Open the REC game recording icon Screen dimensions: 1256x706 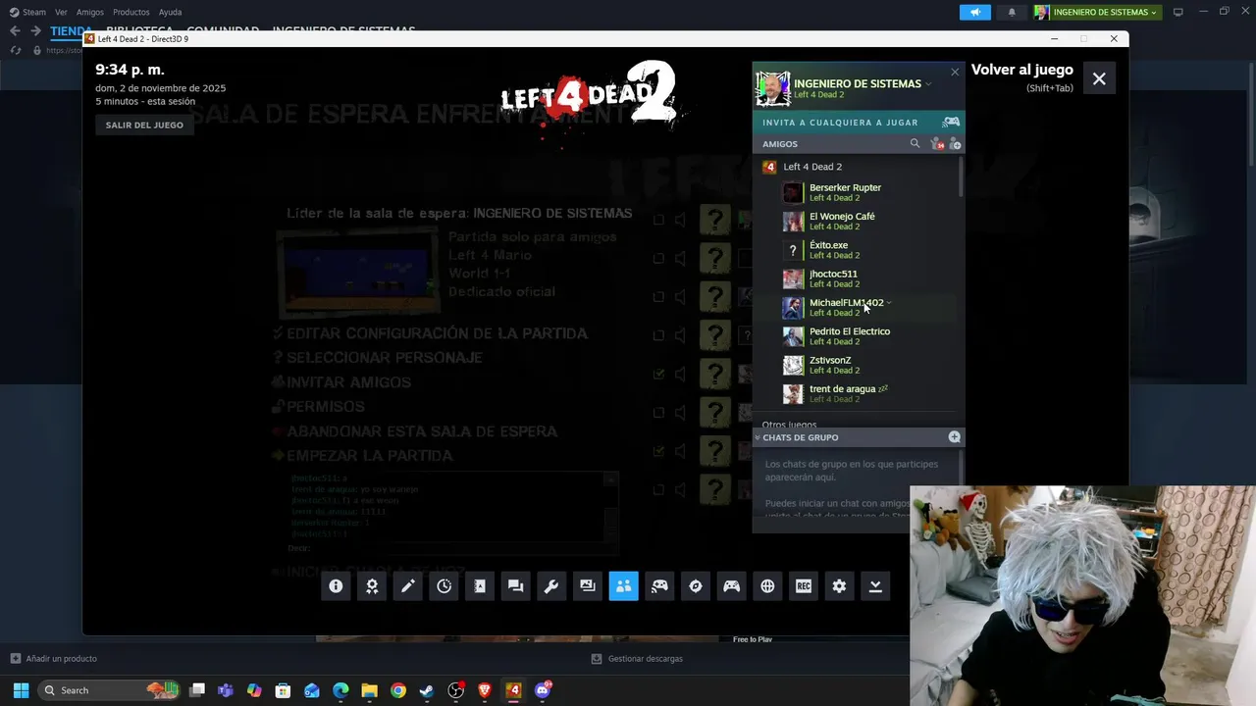coord(804,586)
